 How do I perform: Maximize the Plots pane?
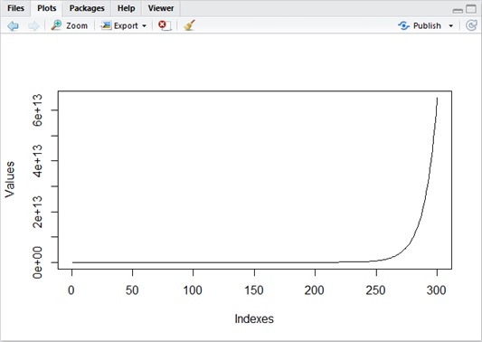coord(471,9)
